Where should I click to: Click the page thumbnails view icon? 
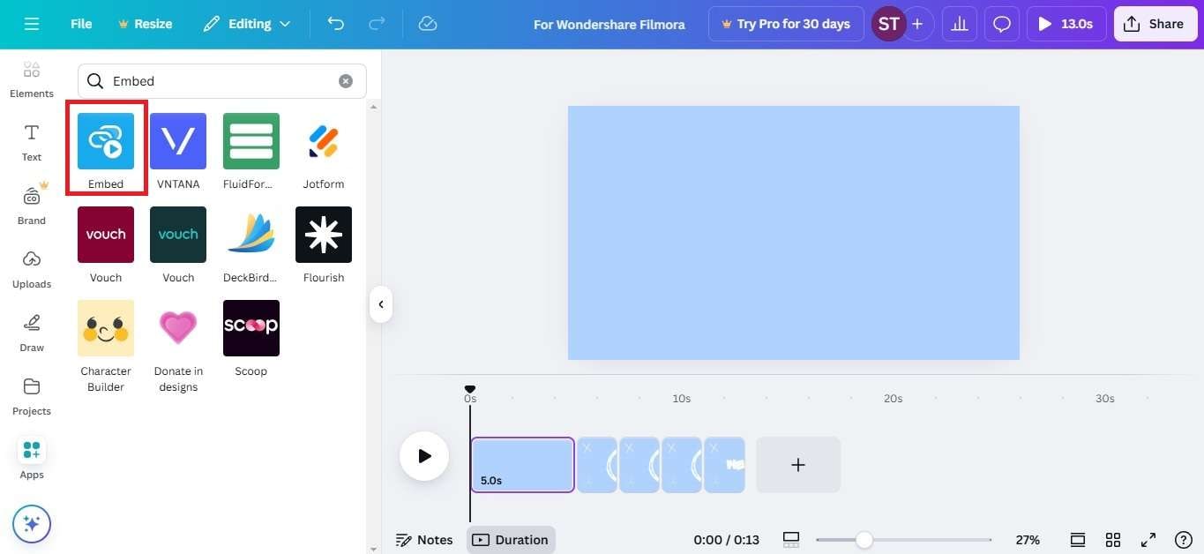[x=791, y=540]
